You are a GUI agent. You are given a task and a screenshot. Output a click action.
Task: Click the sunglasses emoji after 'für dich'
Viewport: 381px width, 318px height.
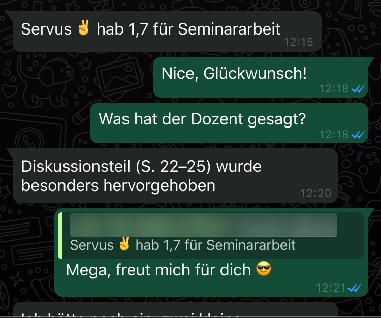pyautogui.click(x=264, y=269)
